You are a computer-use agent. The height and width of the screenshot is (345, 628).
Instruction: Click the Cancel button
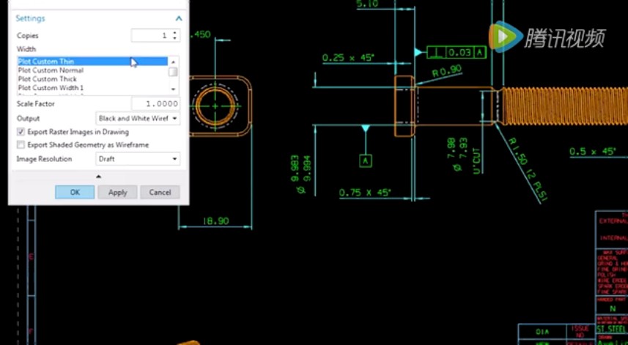pyautogui.click(x=160, y=192)
